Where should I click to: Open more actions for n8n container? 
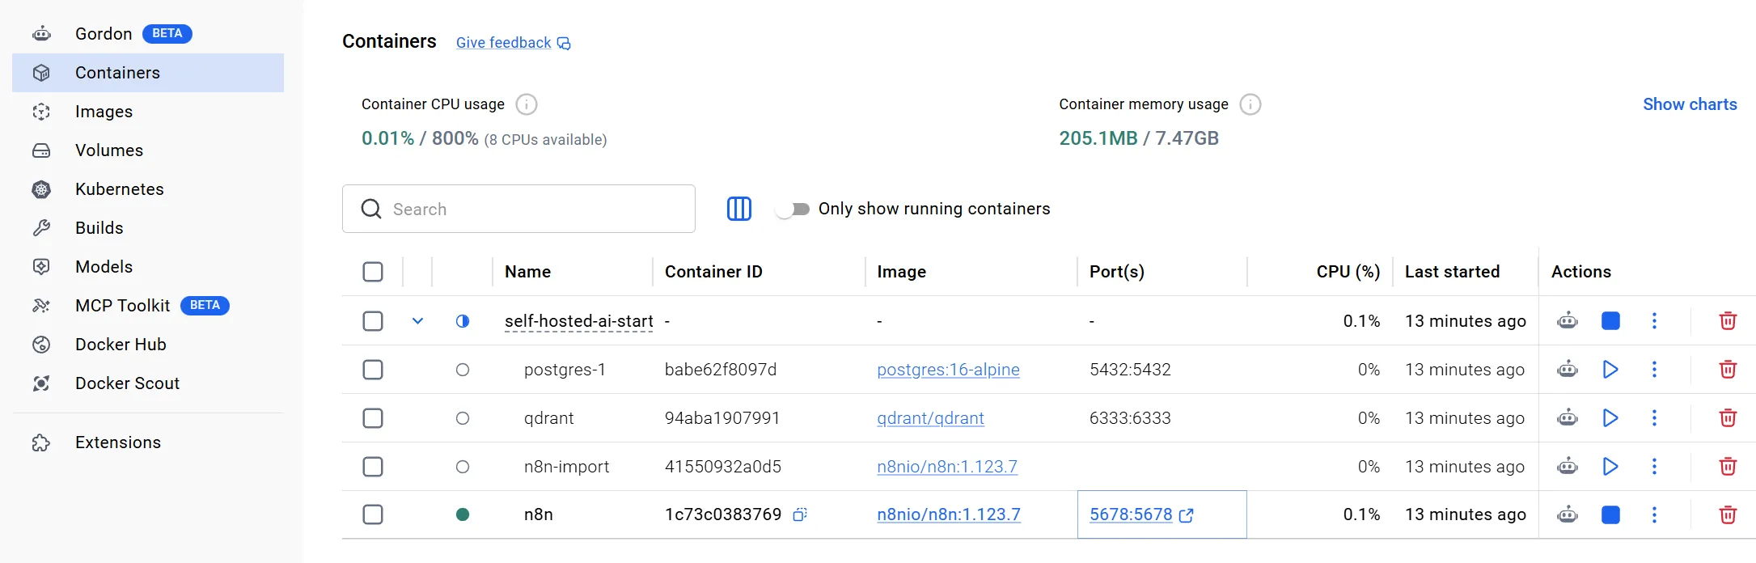click(x=1654, y=514)
